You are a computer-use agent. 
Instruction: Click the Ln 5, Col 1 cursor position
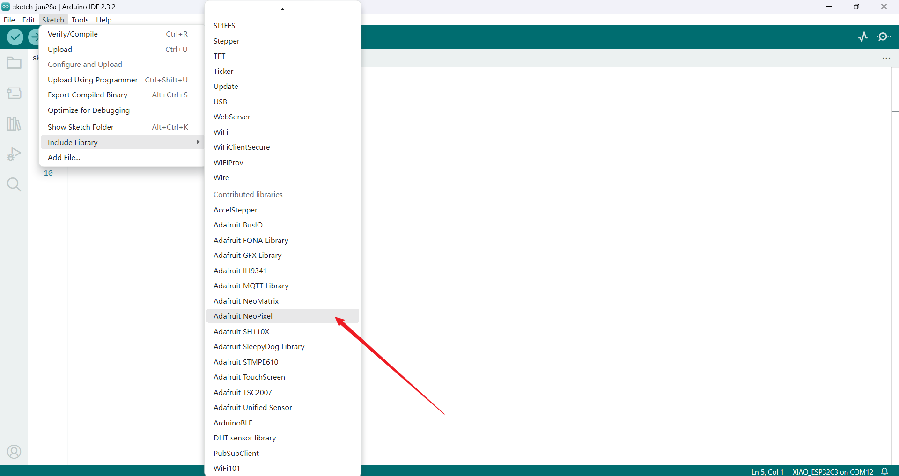767,472
